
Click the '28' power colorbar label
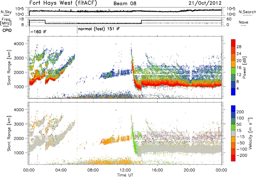(239, 47)
